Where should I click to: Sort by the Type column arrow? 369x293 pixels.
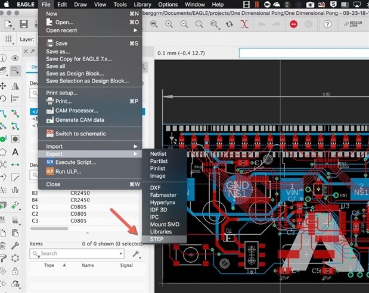tap(64, 265)
